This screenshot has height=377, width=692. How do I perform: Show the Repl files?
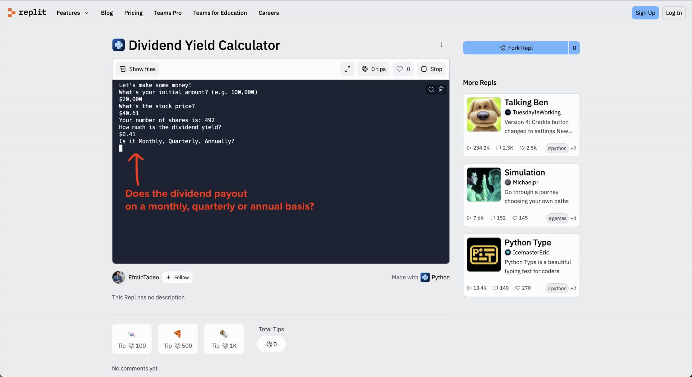coord(138,69)
